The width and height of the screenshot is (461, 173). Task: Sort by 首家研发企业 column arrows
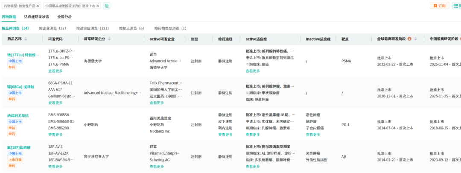tap(110, 39)
